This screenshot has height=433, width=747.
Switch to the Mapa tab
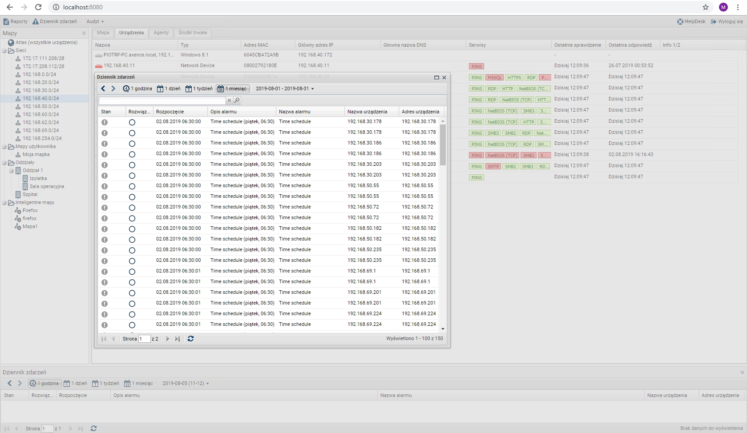[103, 32]
